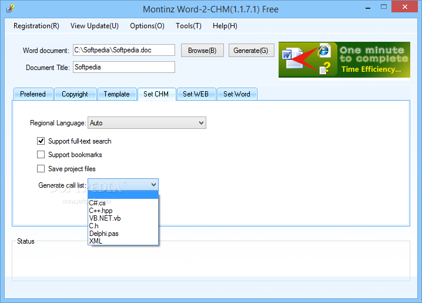Choose Delphi.pas from call list

click(123, 234)
